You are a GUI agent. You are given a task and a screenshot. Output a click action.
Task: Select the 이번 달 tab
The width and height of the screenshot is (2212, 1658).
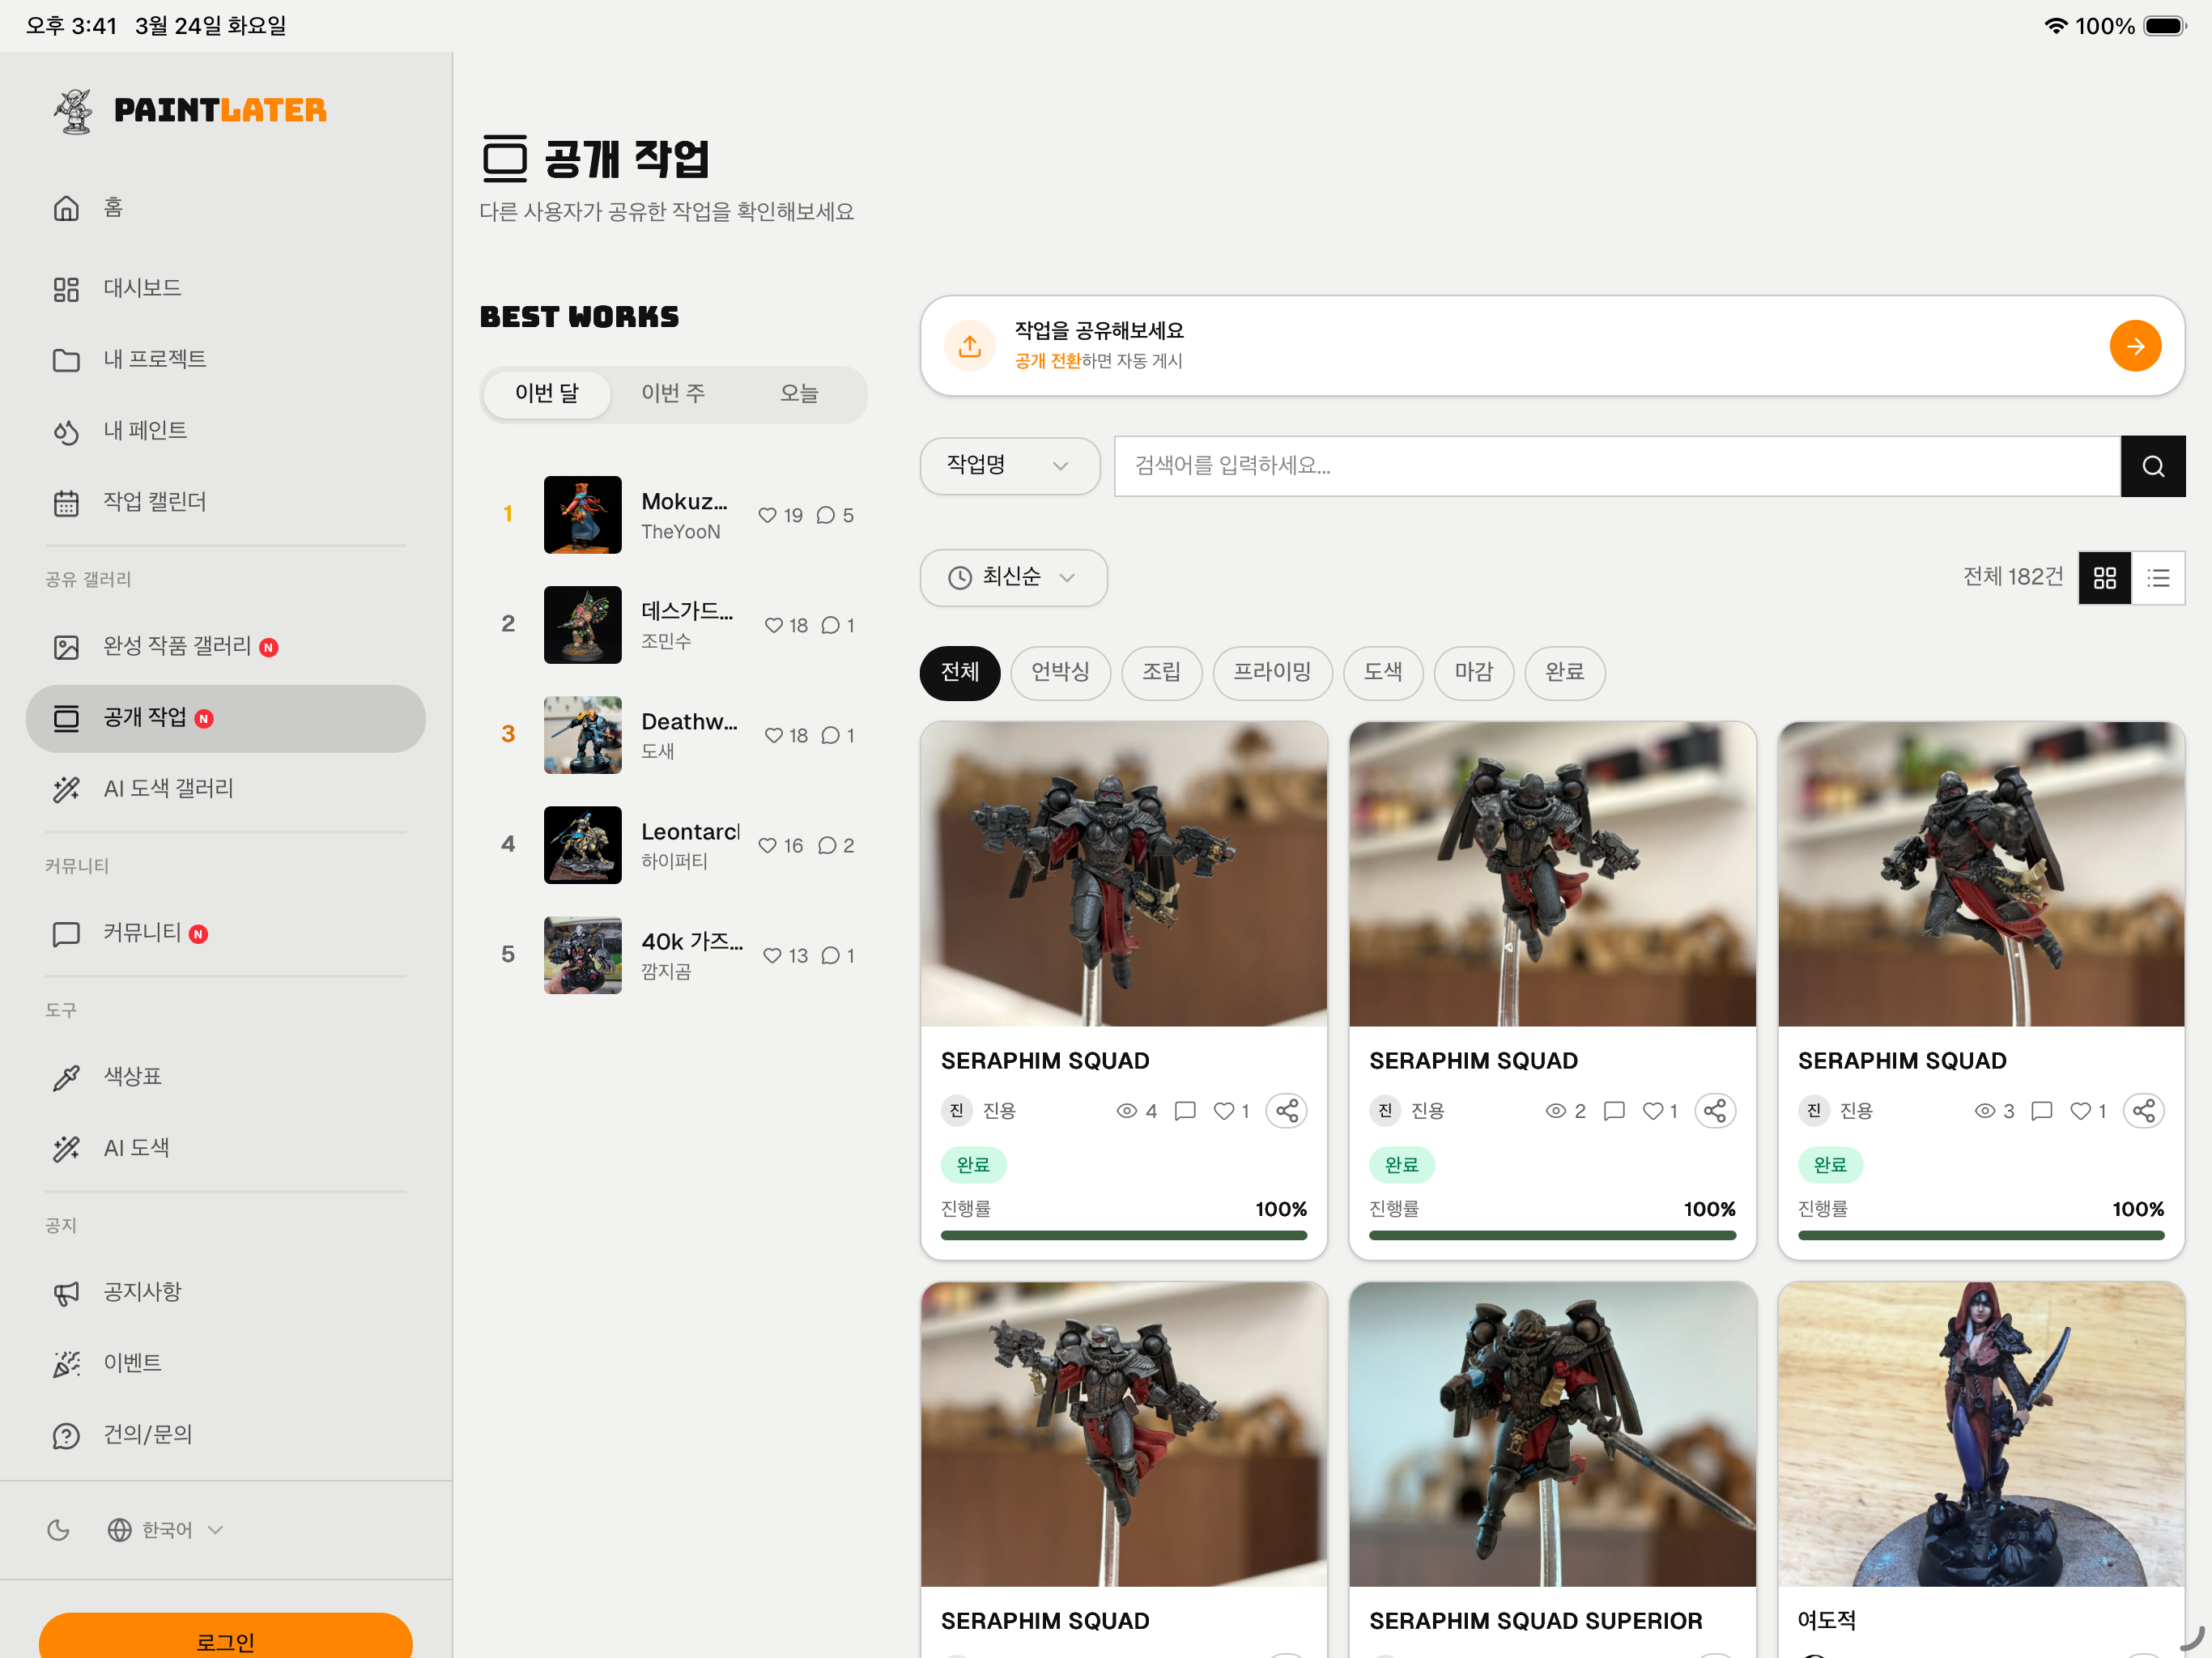click(x=547, y=394)
